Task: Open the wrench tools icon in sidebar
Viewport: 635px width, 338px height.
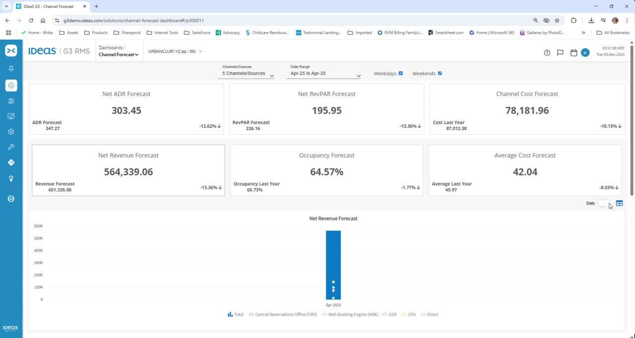Action: 11,147
